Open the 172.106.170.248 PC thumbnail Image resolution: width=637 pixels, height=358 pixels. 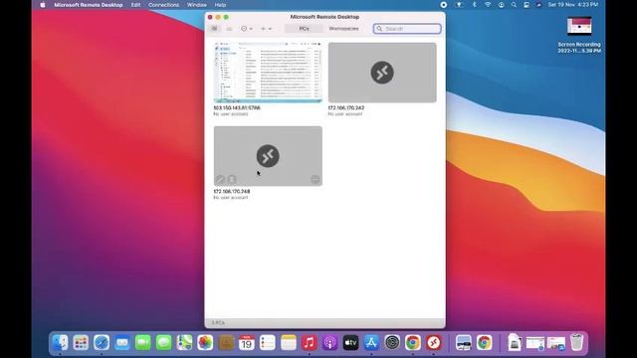click(268, 156)
